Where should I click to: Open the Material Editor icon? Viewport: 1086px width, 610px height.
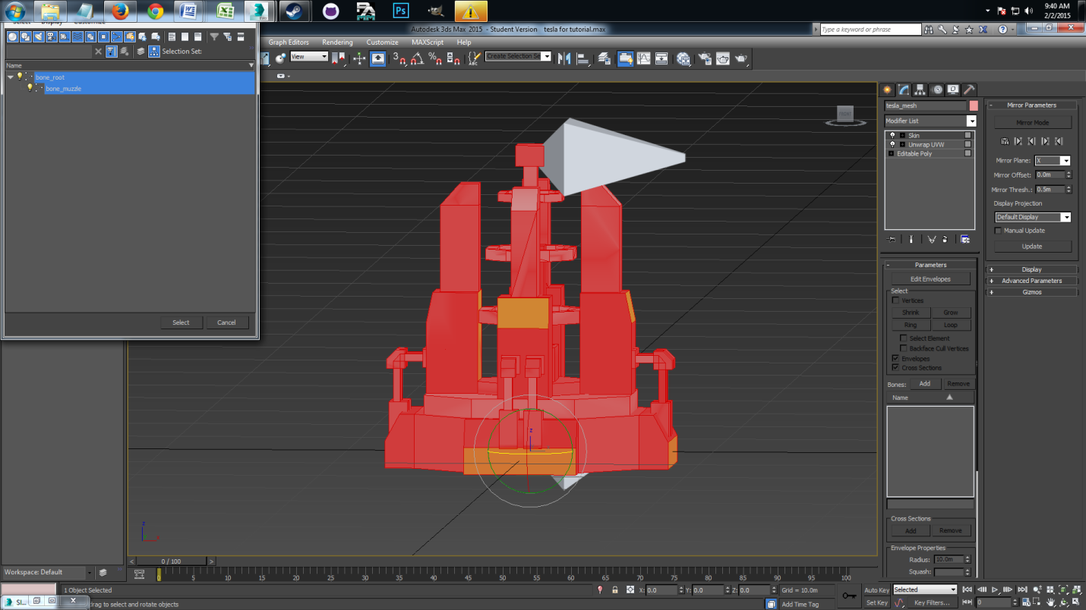(683, 58)
